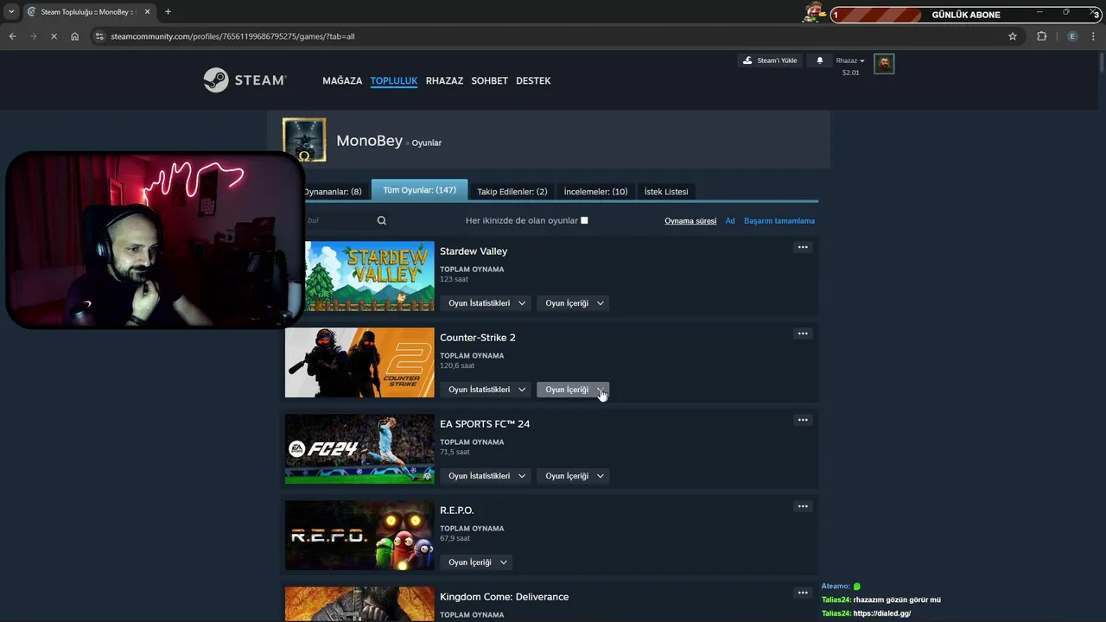Go back with the browser back arrow

pos(12,36)
